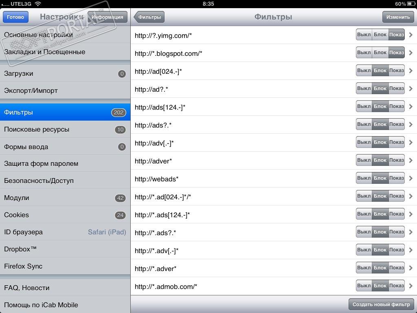Tap the Фильтры count badge 202
Image resolution: width=417 pixels, height=313 pixels.
119,112
